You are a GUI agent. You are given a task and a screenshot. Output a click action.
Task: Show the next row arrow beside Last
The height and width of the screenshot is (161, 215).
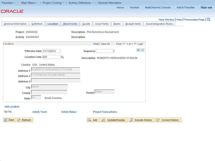[135, 43]
